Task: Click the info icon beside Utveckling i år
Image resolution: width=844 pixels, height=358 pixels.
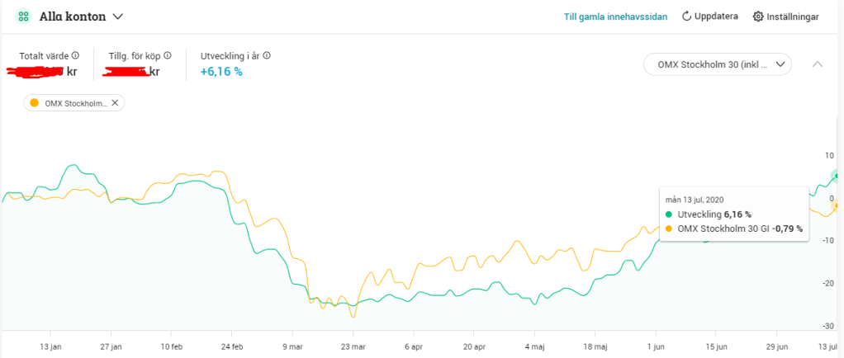Action: pyautogui.click(x=267, y=55)
